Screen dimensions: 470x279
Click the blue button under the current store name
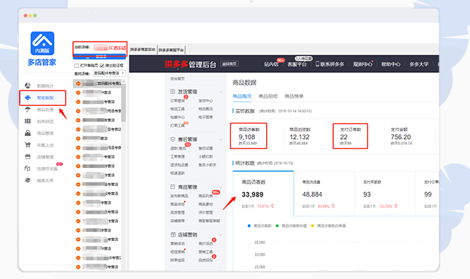click(99, 56)
